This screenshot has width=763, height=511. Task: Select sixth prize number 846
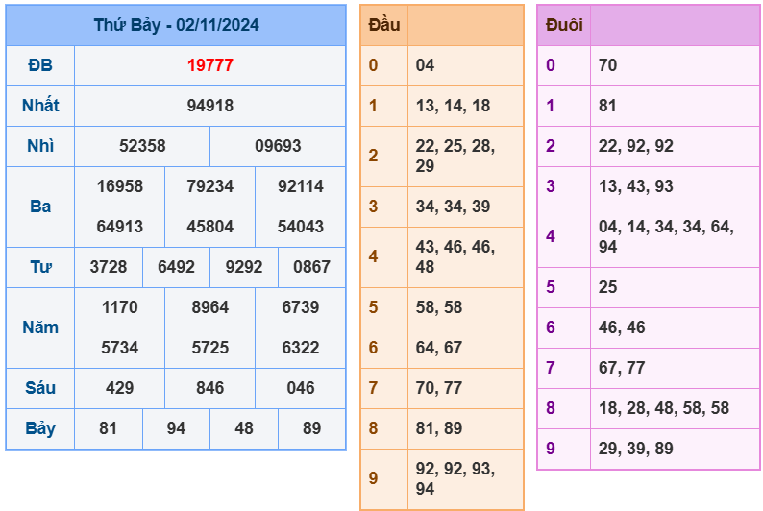tap(209, 388)
